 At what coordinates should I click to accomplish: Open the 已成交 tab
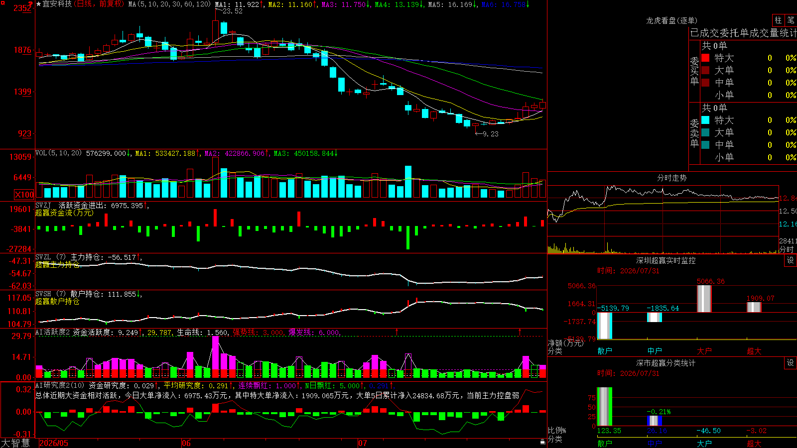click(705, 33)
